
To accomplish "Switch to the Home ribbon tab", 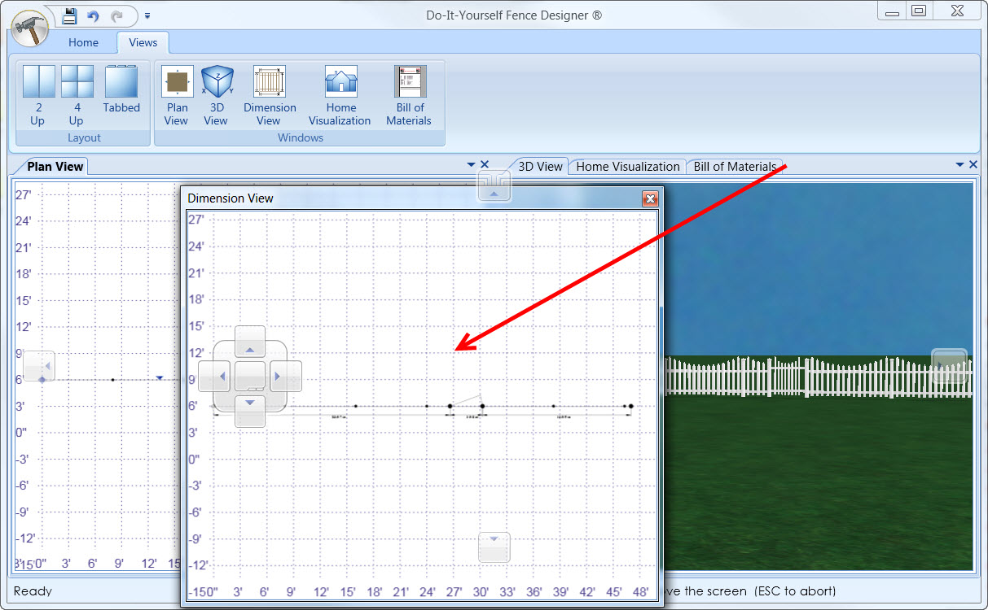I will pyautogui.click(x=83, y=42).
